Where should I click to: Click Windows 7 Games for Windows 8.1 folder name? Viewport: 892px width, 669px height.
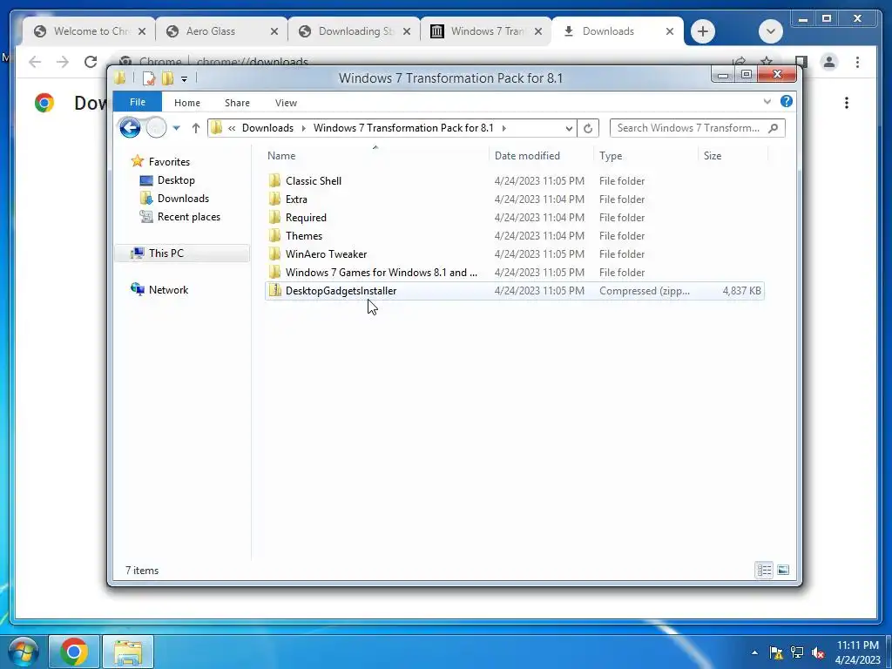tap(382, 272)
